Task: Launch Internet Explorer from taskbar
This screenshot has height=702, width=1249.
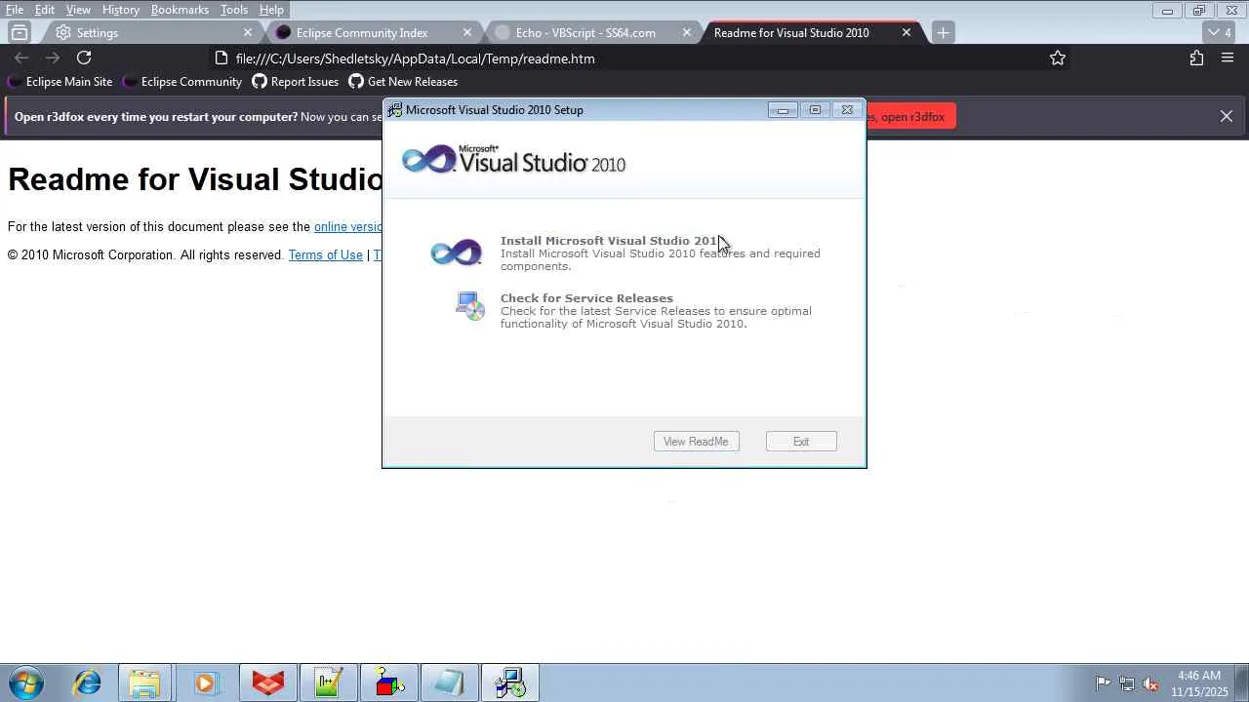Action: [88, 683]
